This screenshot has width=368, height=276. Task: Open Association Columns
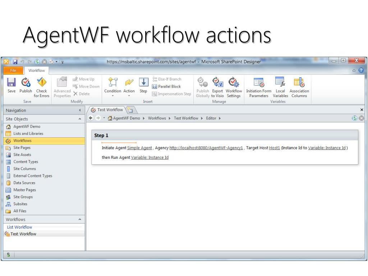click(x=299, y=87)
